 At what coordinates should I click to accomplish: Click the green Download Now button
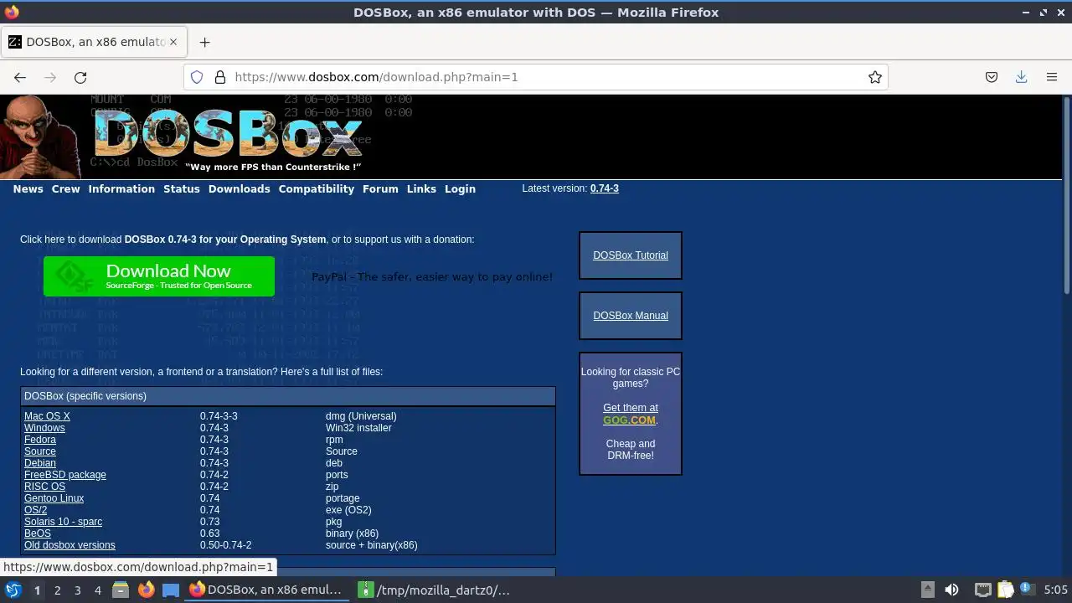coord(159,276)
